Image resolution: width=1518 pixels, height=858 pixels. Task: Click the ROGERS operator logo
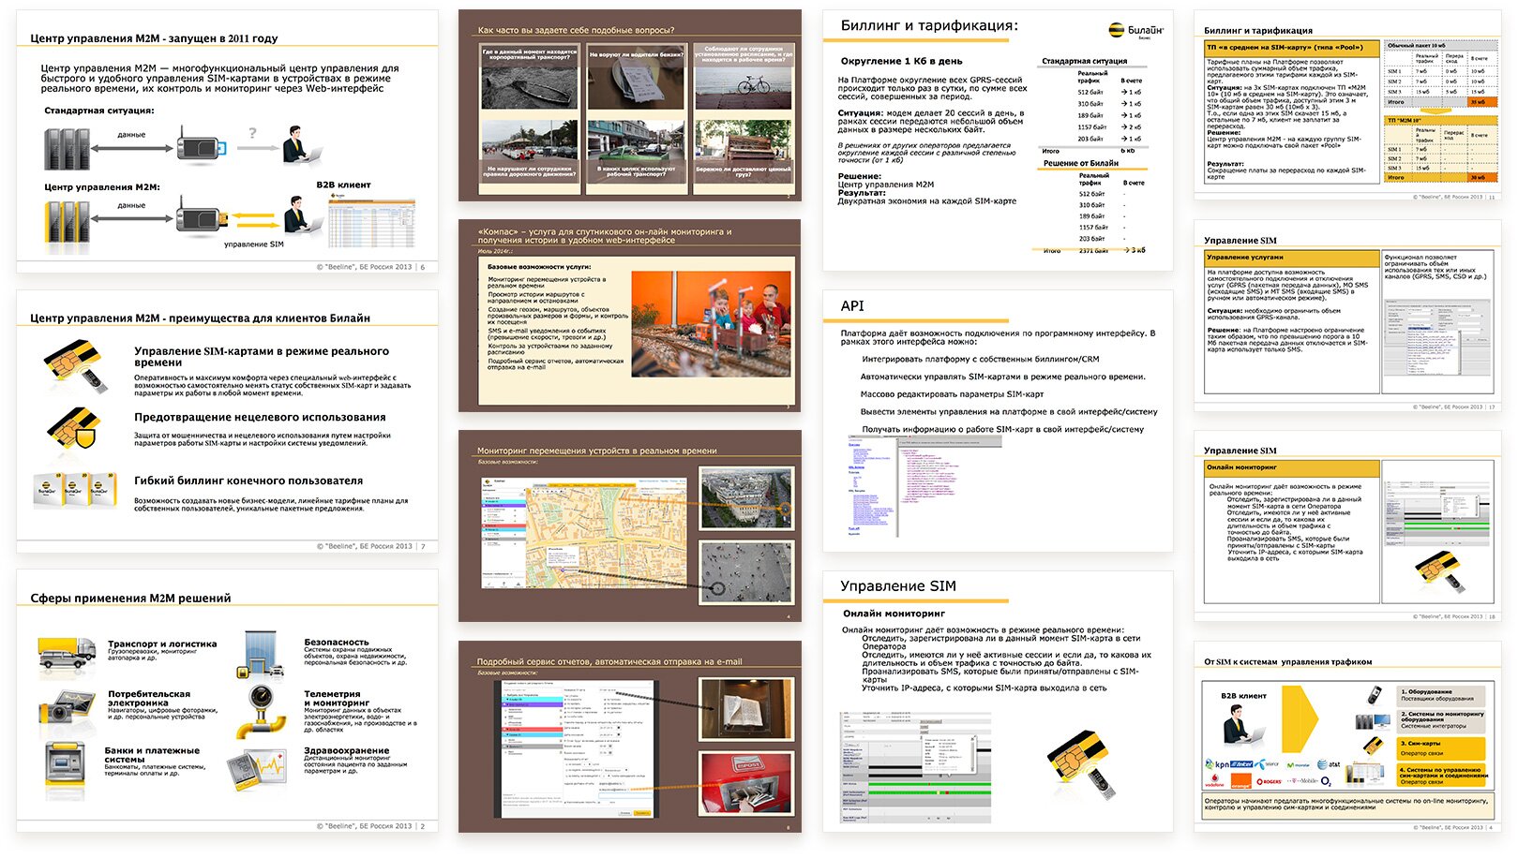1270,780
